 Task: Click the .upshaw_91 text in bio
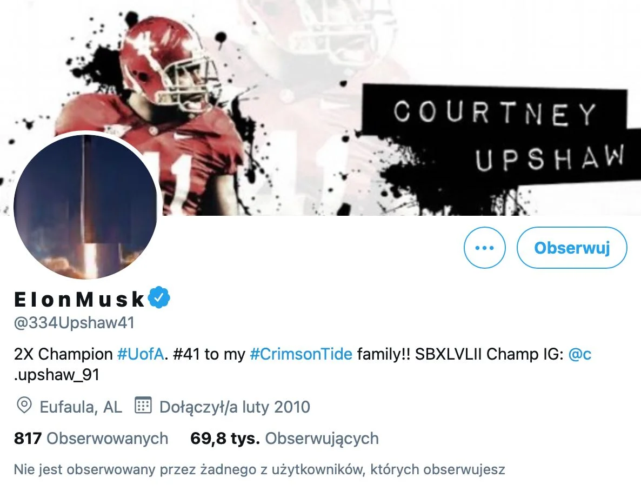point(57,375)
